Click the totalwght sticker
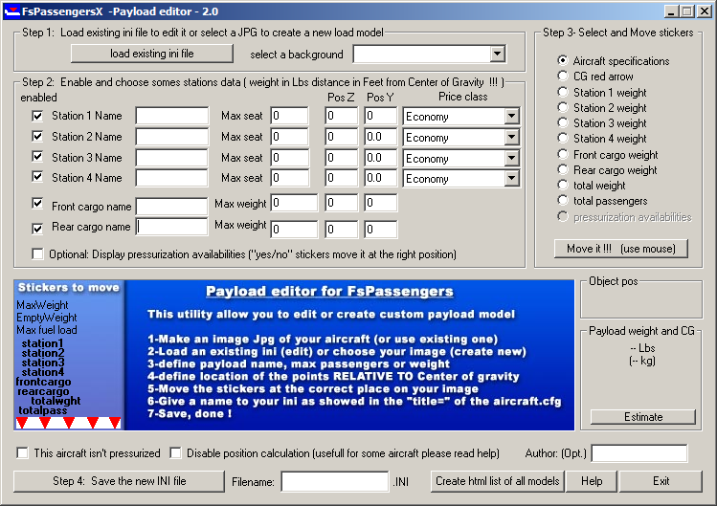The width and height of the screenshot is (717, 506). (56, 401)
